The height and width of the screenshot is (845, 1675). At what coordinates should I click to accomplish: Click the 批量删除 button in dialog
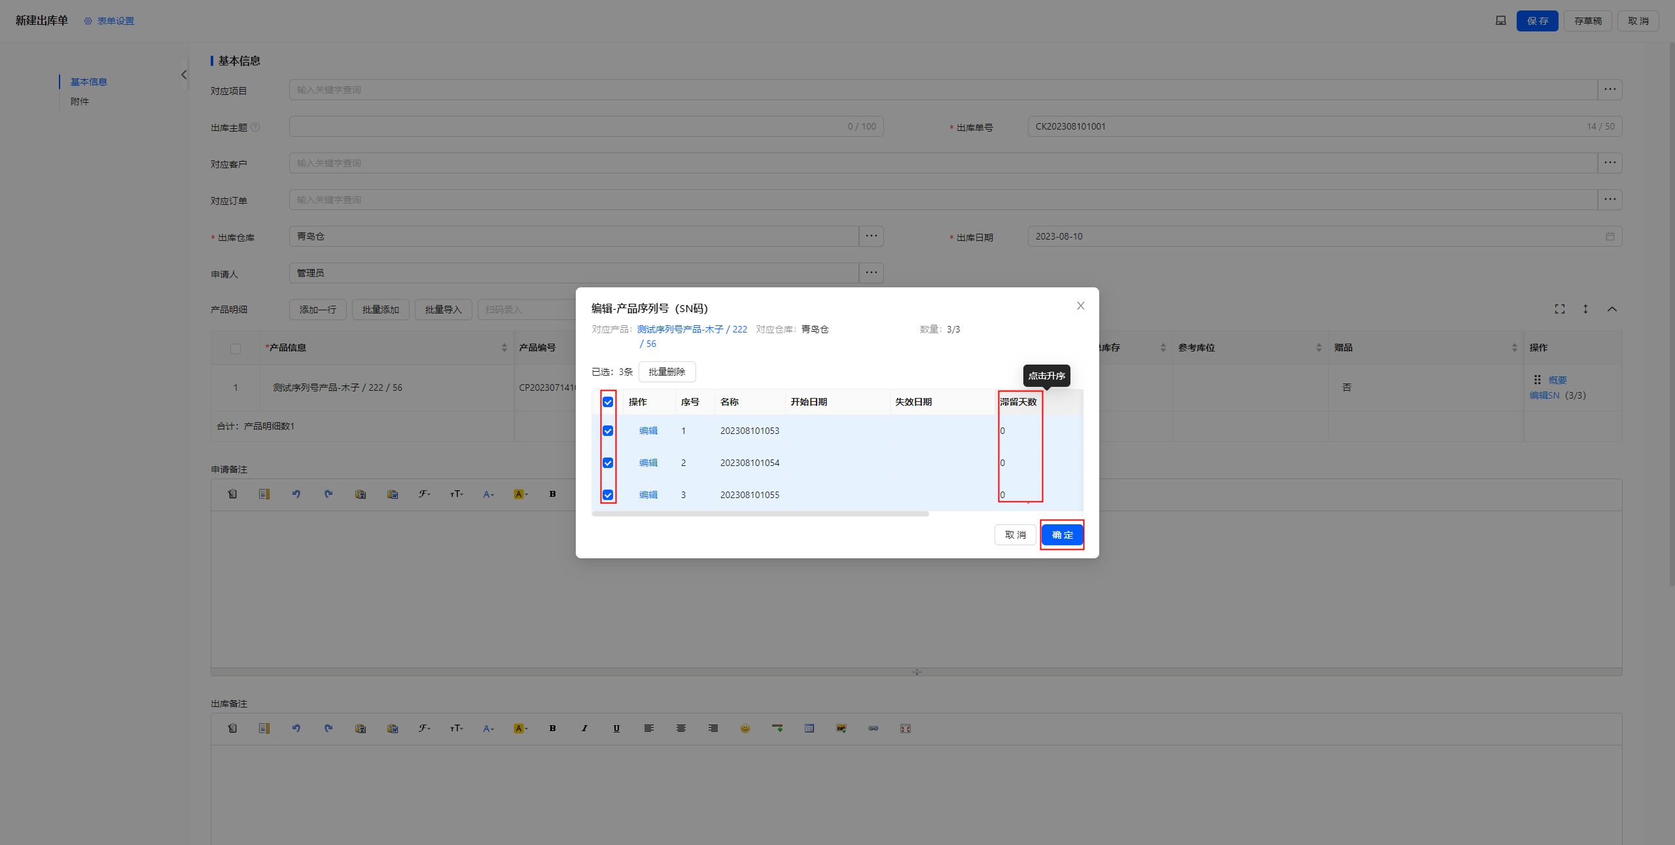pyautogui.click(x=667, y=372)
